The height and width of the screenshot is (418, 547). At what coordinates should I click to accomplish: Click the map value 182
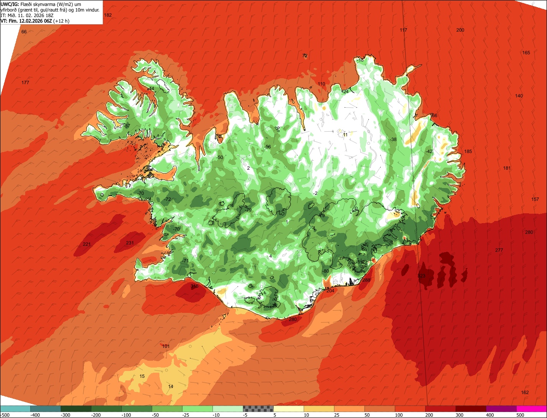pyautogui.click(x=108, y=15)
